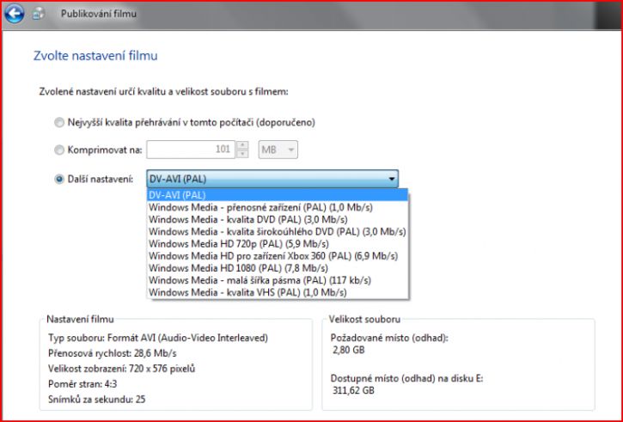Click the Typ souboru: Formát AVI text
Viewport: 623px width, 422px height.
158,338
